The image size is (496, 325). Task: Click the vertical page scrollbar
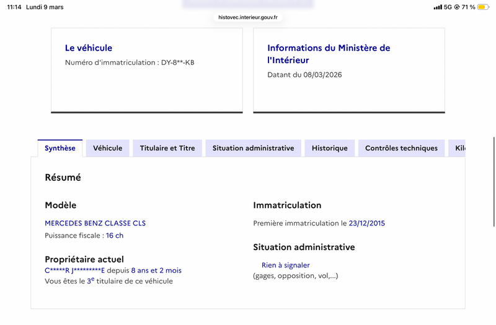[494, 181]
